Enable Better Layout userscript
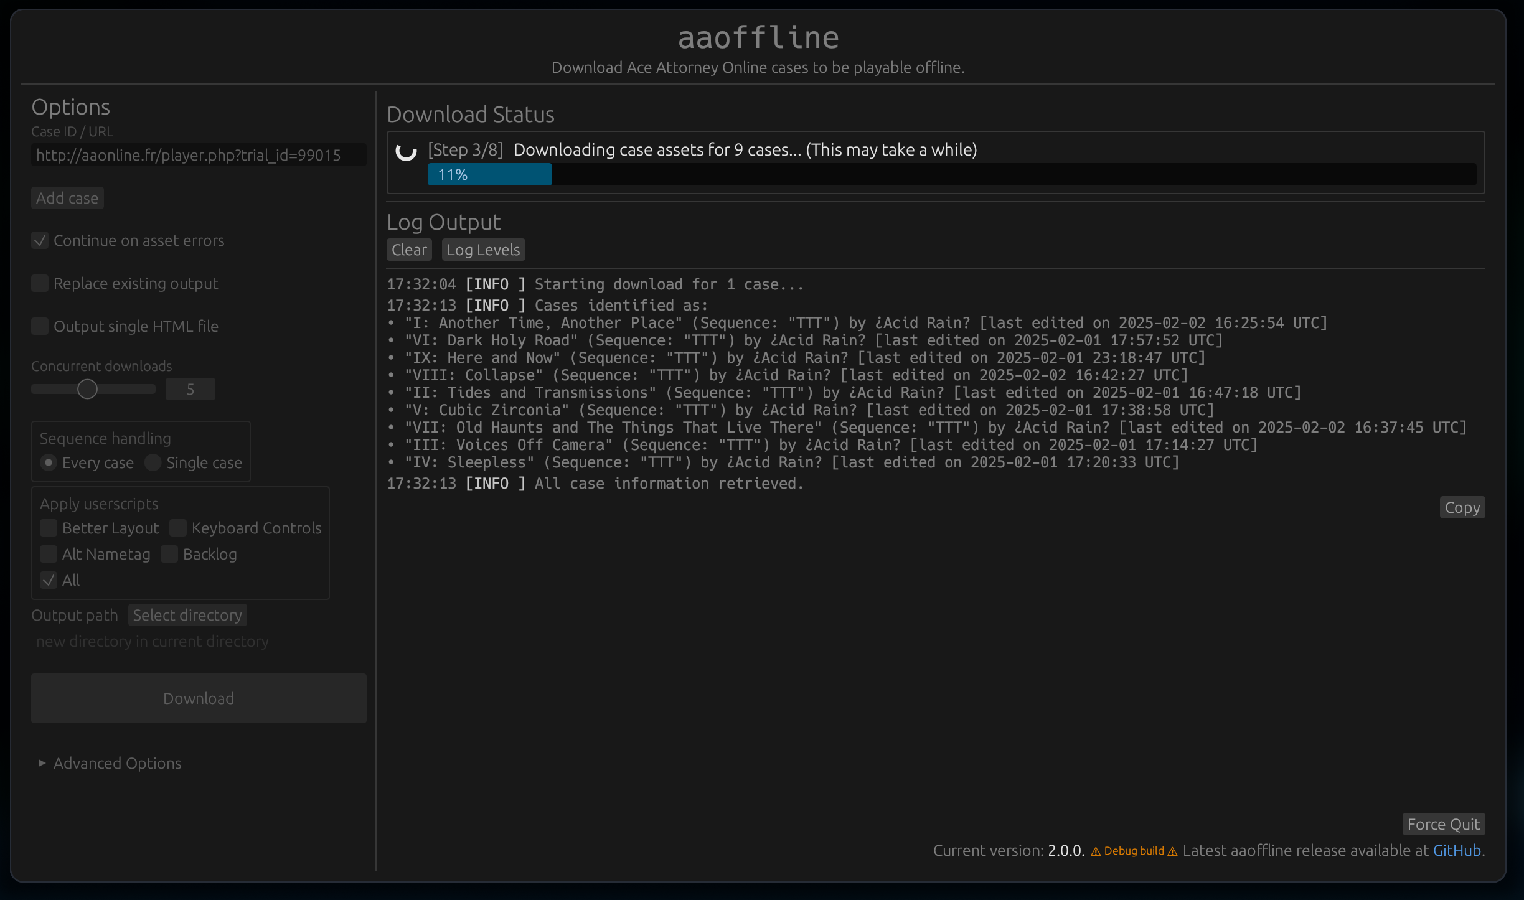Screen dimensions: 1524x900 (49, 528)
